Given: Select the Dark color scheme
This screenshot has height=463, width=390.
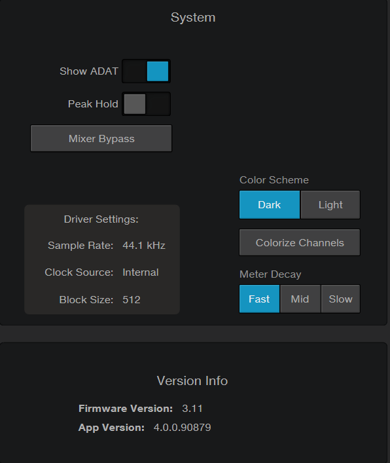Looking at the screenshot, I should (270, 204).
